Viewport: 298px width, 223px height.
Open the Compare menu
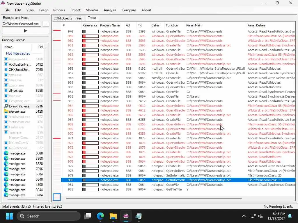[x=129, y=10]
